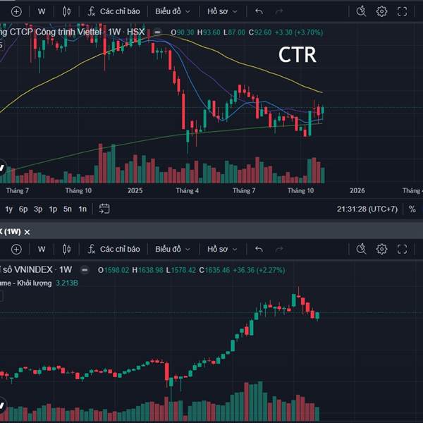This screenshot has width=423, height=423.
Task: Select 1n time range
Action: (x=82, y=209)
